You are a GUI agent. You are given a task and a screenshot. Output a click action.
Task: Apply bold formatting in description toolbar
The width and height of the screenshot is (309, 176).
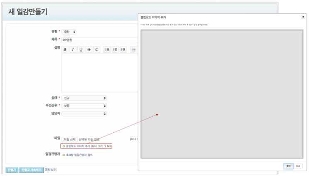(65, 49)
